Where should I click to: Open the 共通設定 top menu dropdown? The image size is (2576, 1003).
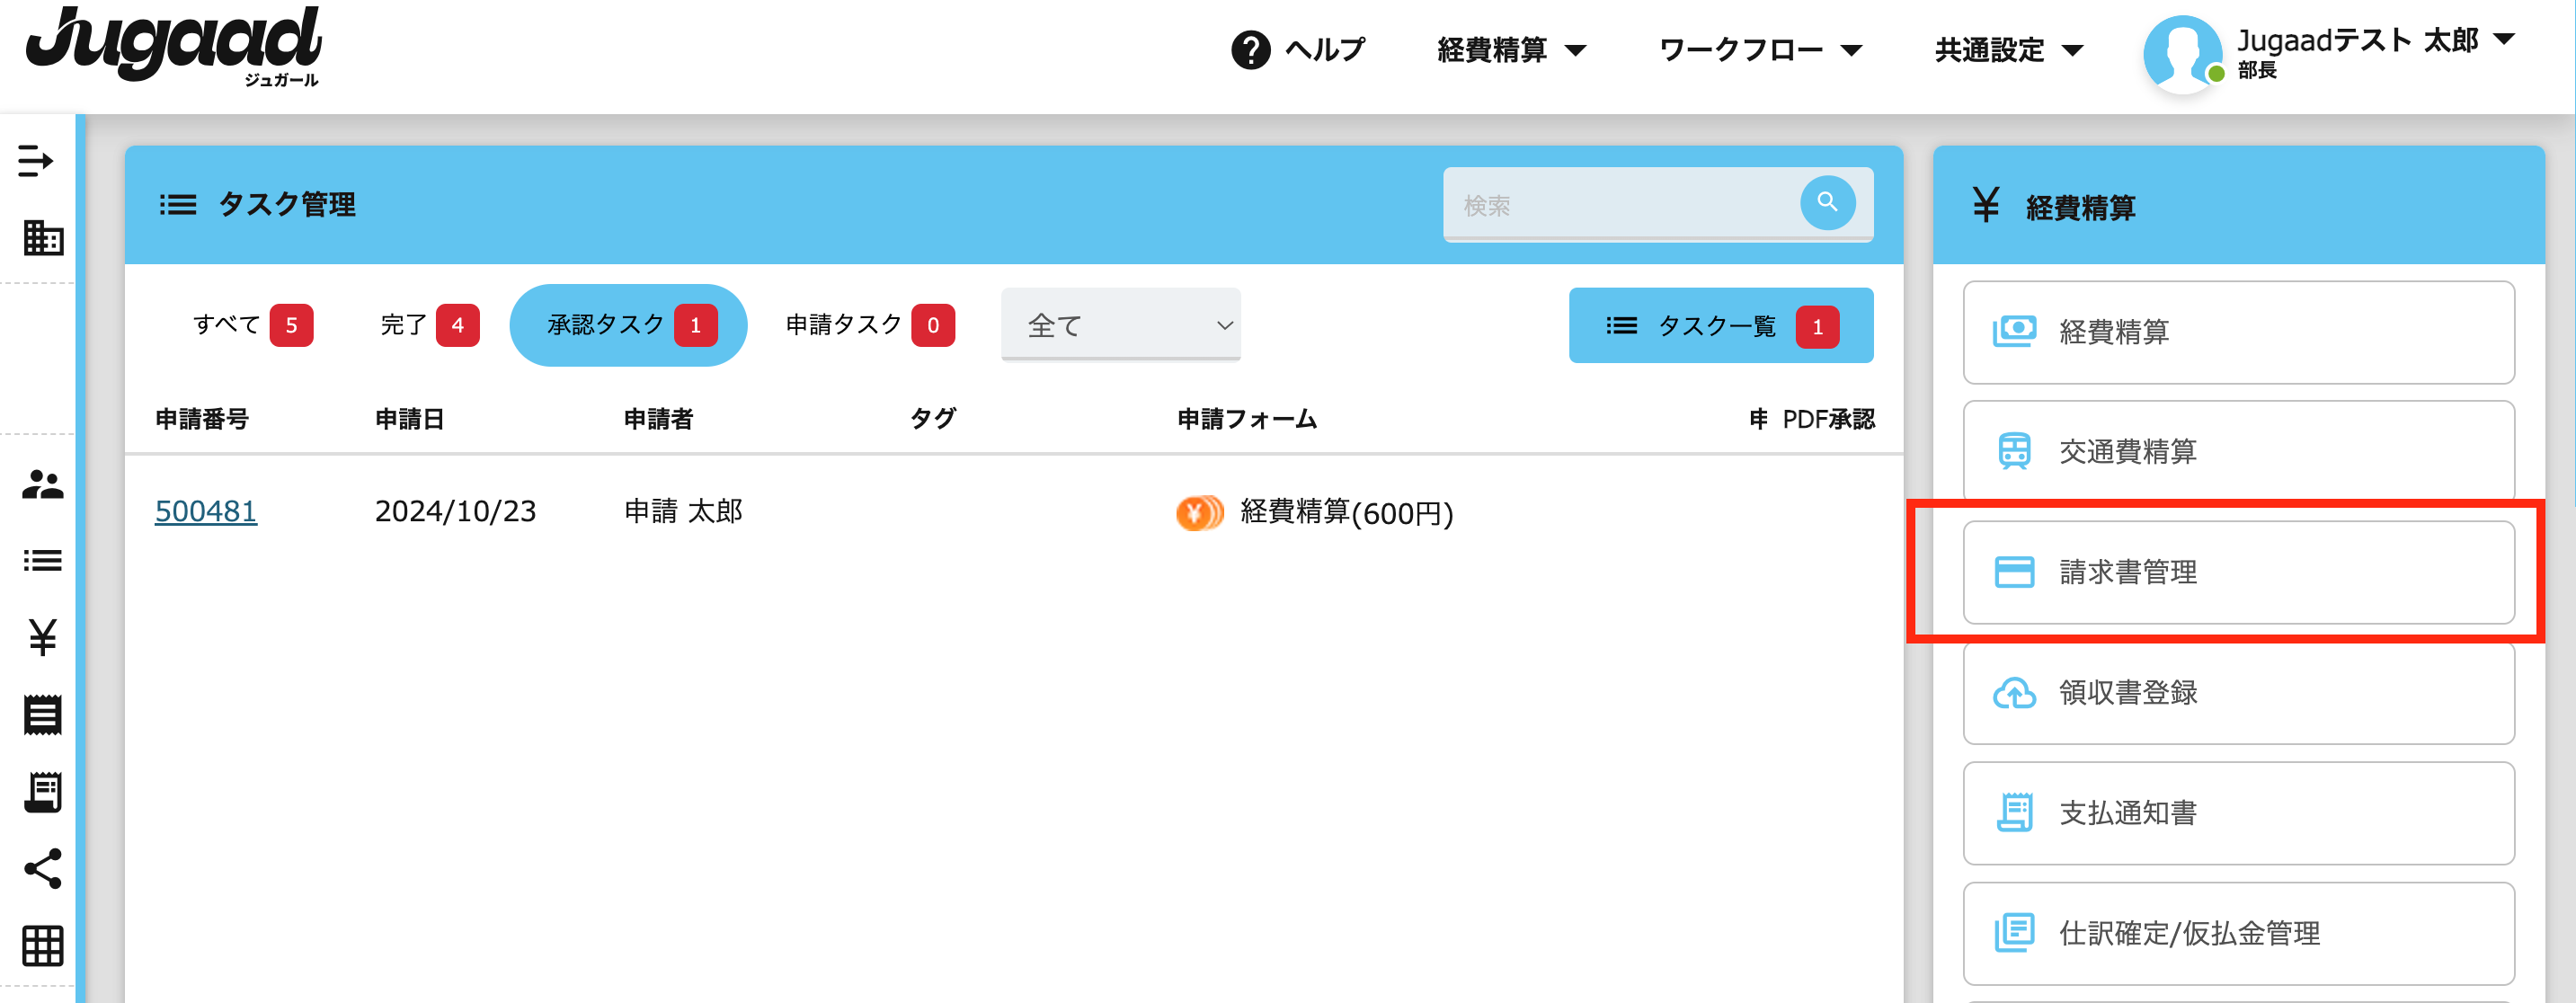tap(2008, 49)
